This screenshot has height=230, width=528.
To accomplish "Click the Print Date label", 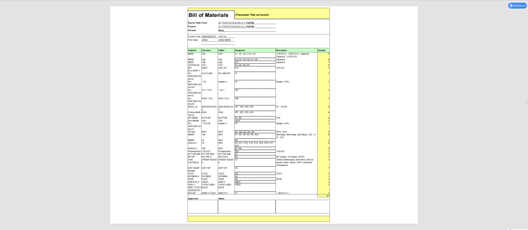I will 193,40.
